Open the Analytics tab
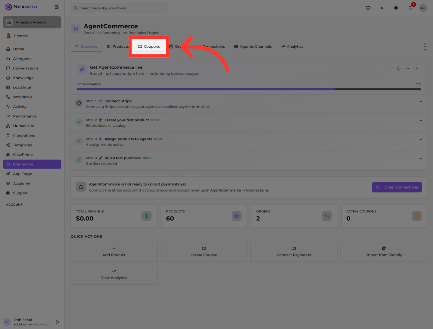This screenshot has width=433, height=329. click(x=292, y=47)
